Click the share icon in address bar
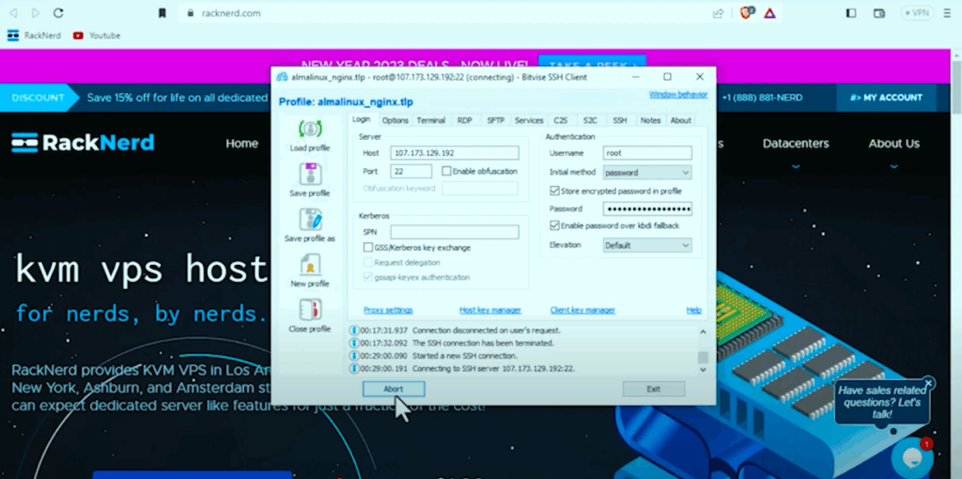Screen dimensions: 962x479 pyautogui.click(x=718, y=13)
